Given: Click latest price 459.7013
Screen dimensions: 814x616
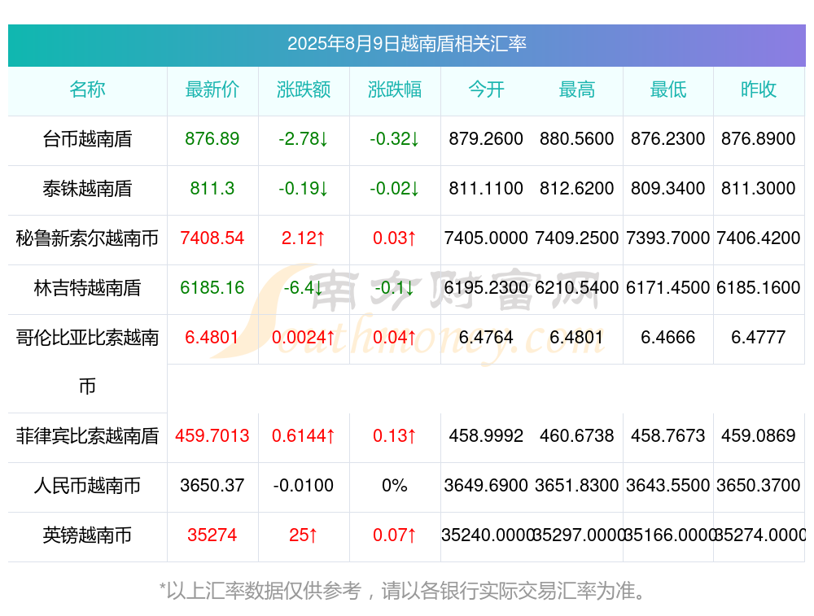Looking at the screenshot, I should click(x=212, y=435).
